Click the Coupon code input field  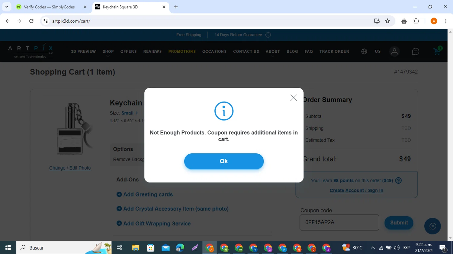point(339,222)
